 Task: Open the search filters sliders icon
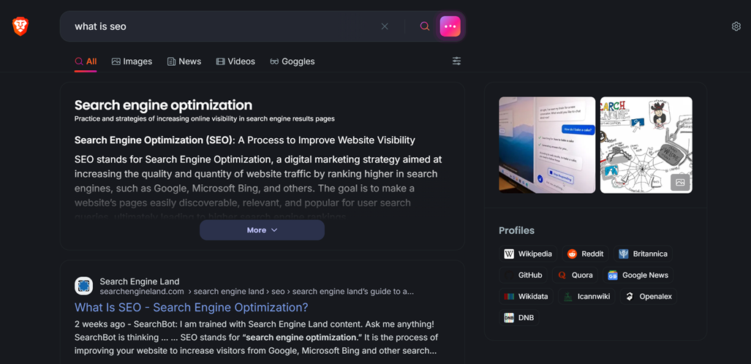tap(456, 61)
